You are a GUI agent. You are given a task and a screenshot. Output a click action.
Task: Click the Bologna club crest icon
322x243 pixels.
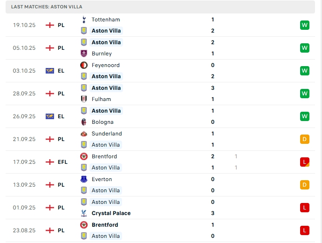(84, 122)
